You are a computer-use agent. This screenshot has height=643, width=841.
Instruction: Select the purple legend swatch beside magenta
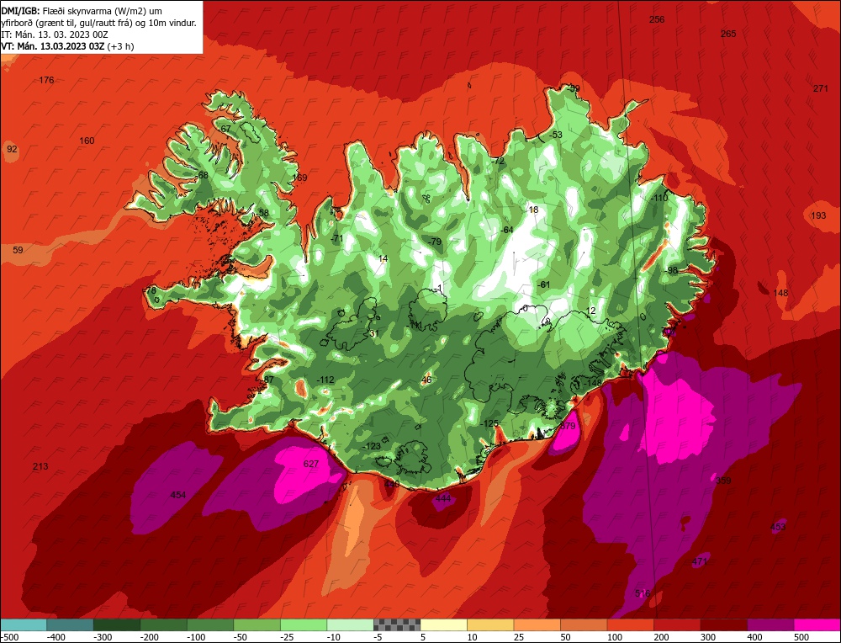click(770, 624)
